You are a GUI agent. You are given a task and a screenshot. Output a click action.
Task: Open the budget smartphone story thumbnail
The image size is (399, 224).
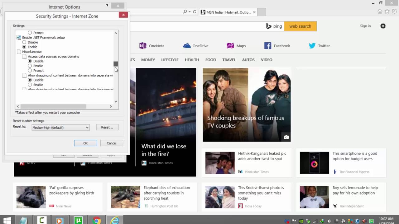pyautogui.click(x=314, y=163)
